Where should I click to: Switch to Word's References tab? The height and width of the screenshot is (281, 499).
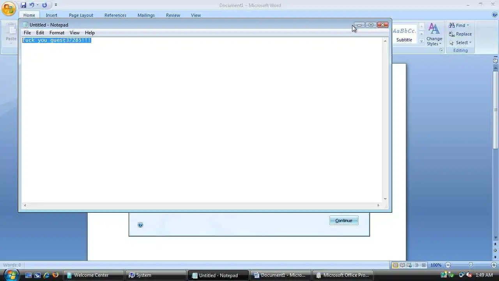point(115,15)
